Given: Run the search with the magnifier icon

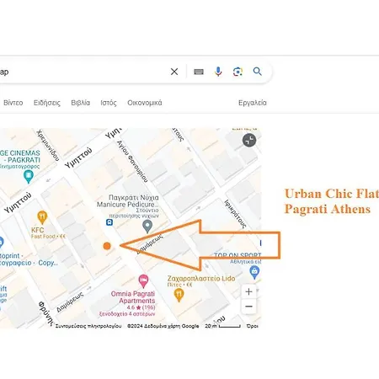Looking at the screenshot, I should click(257, 72).
